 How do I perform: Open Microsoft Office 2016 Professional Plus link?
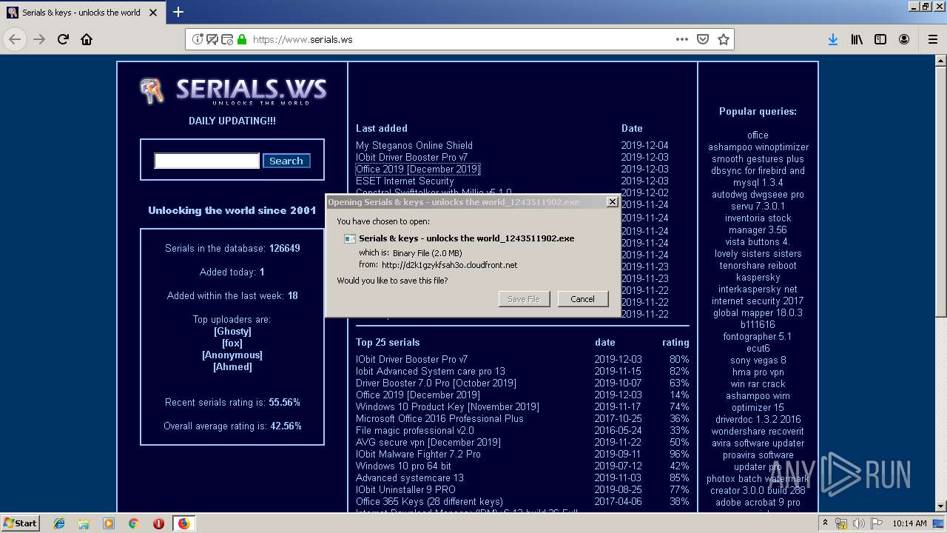click(x=439, y=418)
